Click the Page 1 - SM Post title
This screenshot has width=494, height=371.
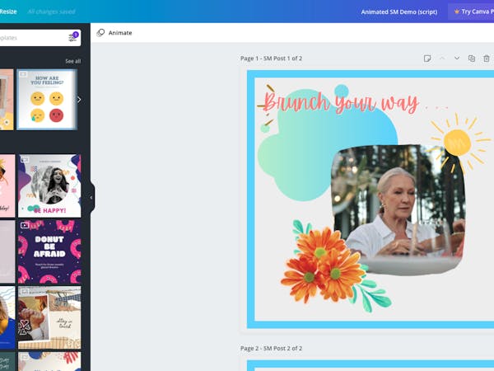pyautogui.click(x=271, y=59)
